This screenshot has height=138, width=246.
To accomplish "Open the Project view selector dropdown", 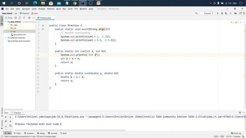I will [x=9, y=18].
